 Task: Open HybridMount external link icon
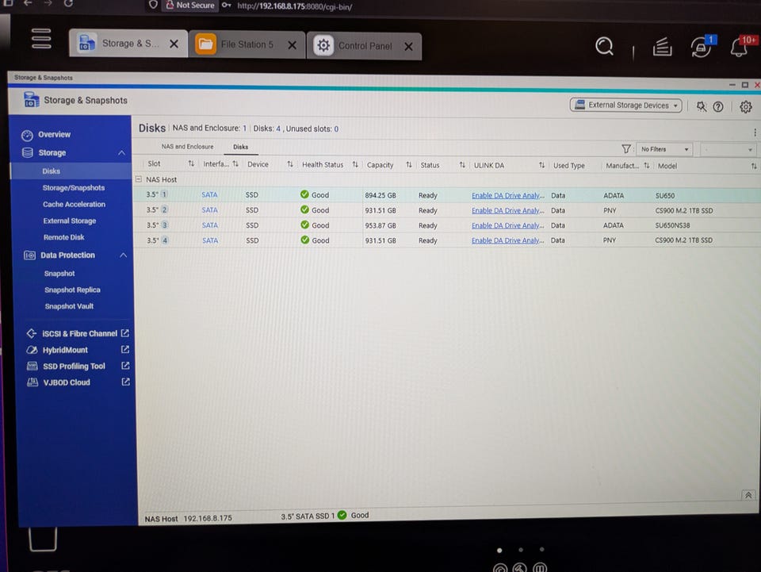[x=125, y=350]
